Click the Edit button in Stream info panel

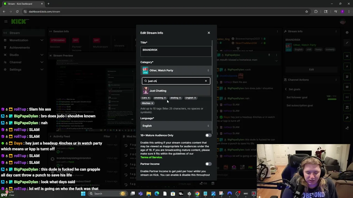click(311, 70)
